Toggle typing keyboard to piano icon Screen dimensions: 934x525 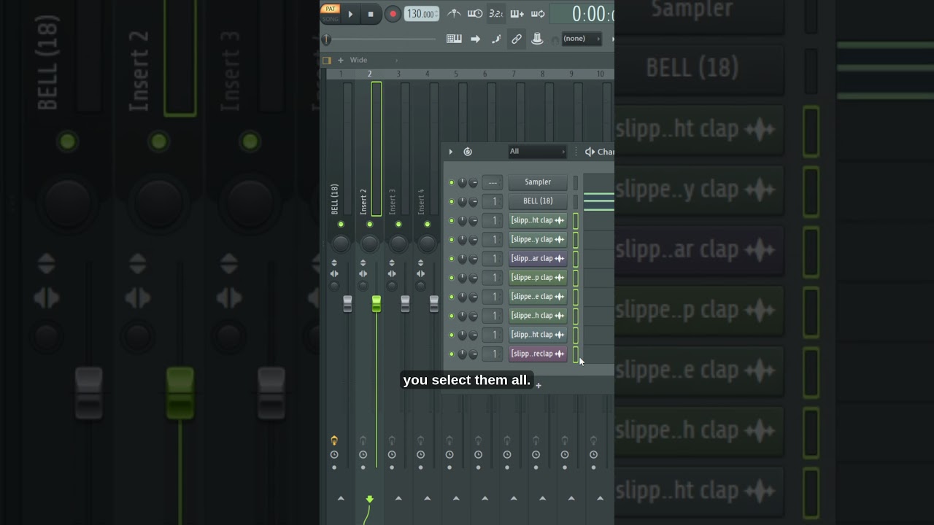coord(454,39)
